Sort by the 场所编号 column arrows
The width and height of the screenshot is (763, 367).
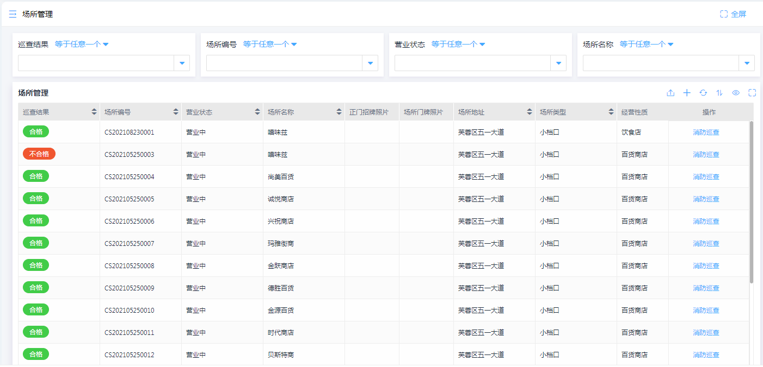pyautogui.click(x=176, y=112)
